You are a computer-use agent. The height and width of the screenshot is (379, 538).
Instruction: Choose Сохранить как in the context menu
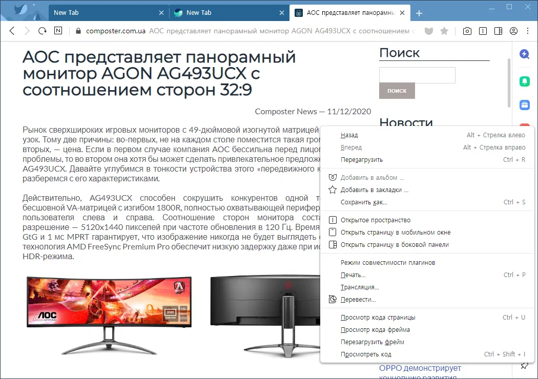(x=427, y=202)
